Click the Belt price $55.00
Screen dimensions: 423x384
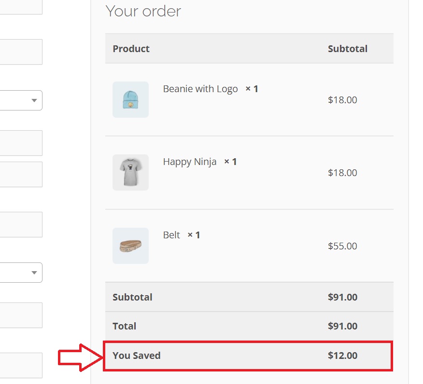[x=342, y=246]
